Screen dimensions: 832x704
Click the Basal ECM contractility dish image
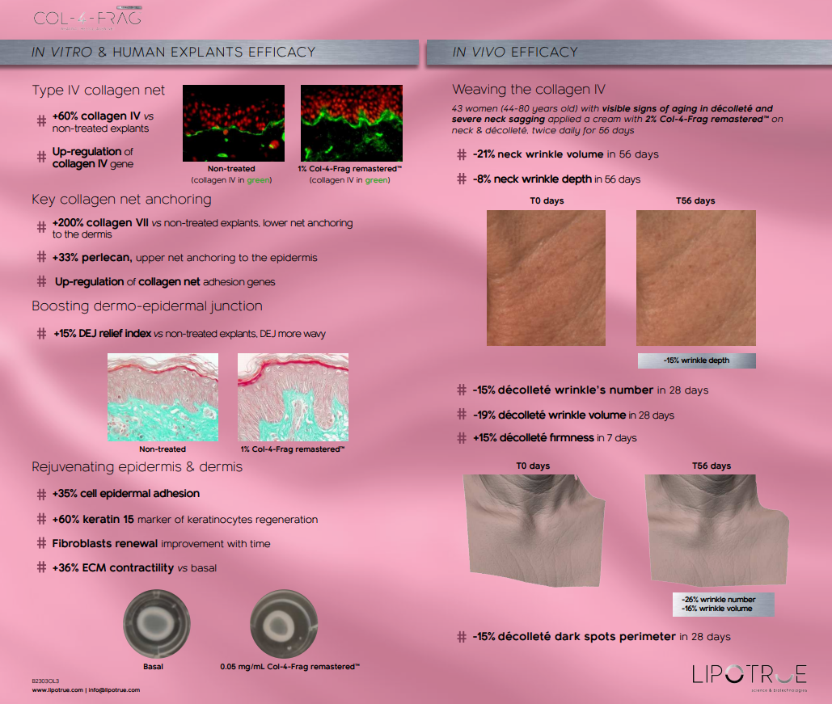(x=157, y=624)
